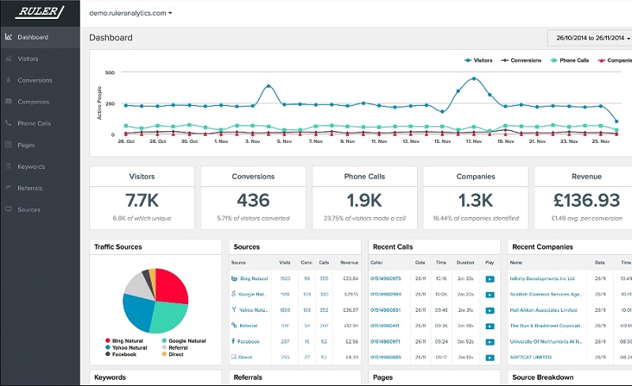Open the date range picker dropdown
The image size is (632, 386).
pos(589,38)
